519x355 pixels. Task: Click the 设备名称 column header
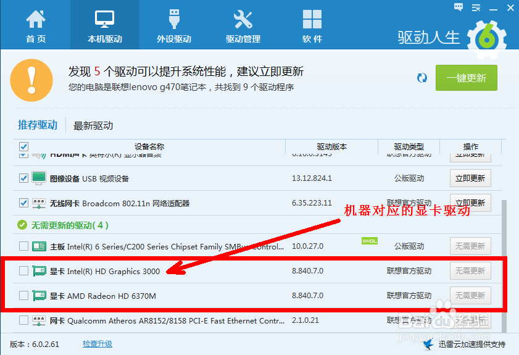149,146
